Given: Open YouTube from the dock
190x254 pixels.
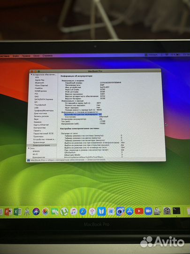Looking at the screenshot, I should tap(139, 211).
